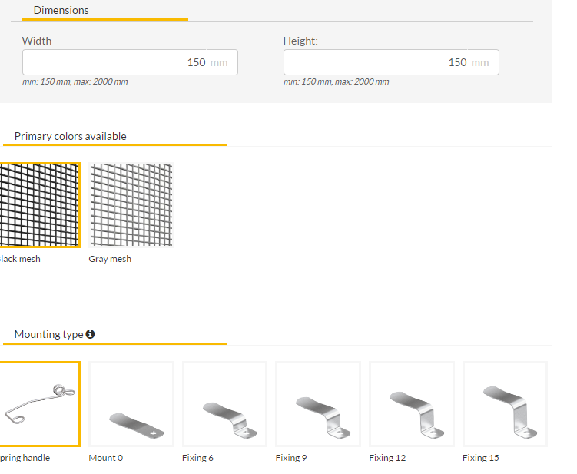Select the Black mesh color swatch

pos(38,204)
